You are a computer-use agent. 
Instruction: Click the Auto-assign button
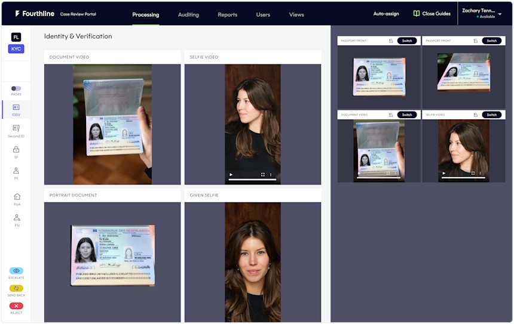[x=386, y=14]
